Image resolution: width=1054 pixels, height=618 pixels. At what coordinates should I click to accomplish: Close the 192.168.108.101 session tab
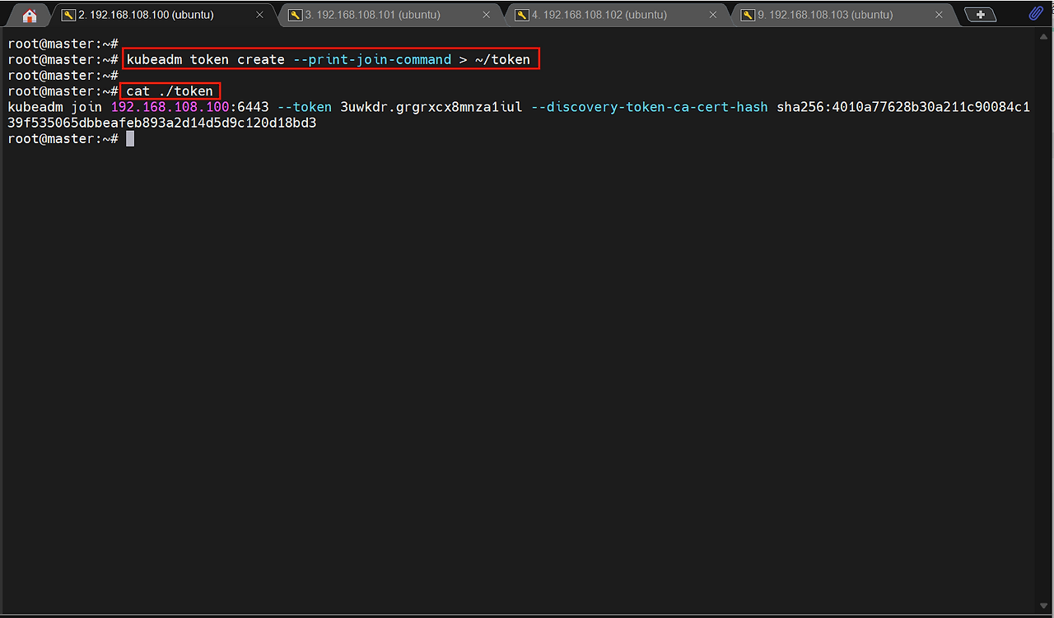[487, 15]
